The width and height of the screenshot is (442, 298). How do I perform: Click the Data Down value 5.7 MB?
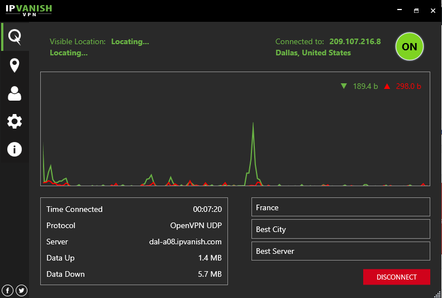click(210, 274)
